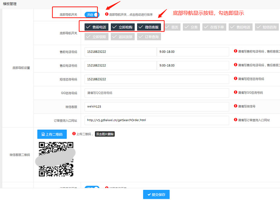Click the 订单查询入口网址 row label
Screen dimensions: 280x200
click(x=66, y=121)
